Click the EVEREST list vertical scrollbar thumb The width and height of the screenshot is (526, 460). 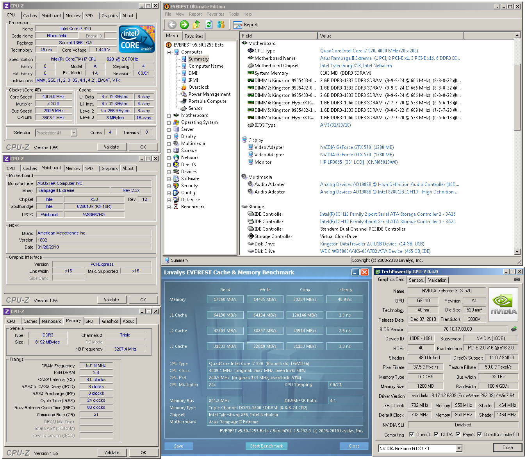[517, 97]
